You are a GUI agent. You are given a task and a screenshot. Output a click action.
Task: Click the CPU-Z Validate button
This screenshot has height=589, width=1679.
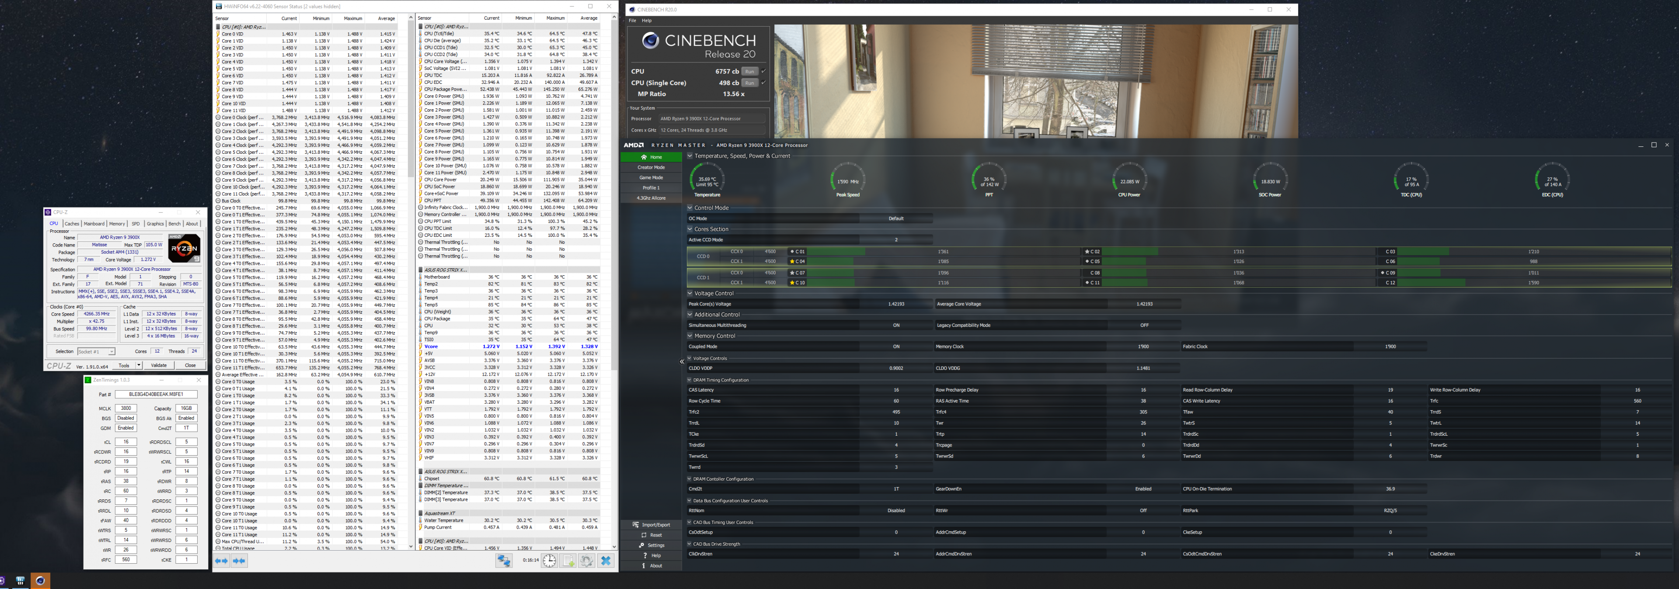pos(158,366)
